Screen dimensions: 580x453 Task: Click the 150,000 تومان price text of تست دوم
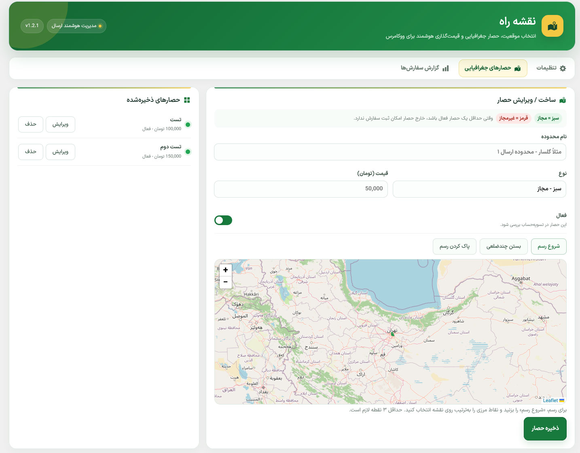coord(168,156)
